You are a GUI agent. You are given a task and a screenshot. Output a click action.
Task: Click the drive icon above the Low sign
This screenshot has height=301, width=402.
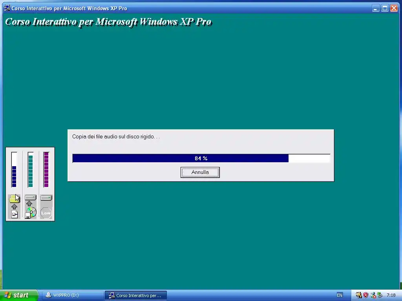pyautogui.click(x=46, y=198)
